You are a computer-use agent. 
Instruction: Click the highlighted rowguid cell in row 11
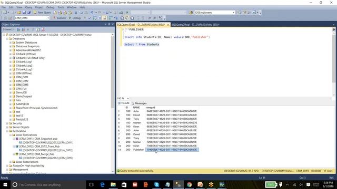(x=172, y=150)
